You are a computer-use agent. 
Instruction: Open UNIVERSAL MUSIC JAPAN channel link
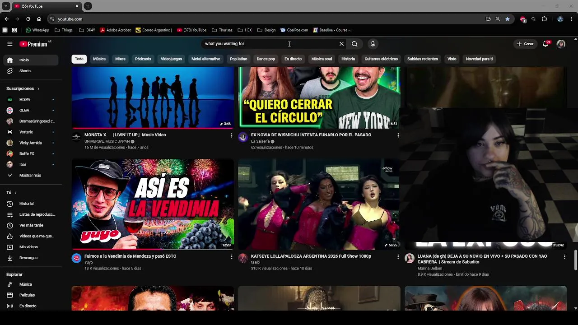coord(107,141)
